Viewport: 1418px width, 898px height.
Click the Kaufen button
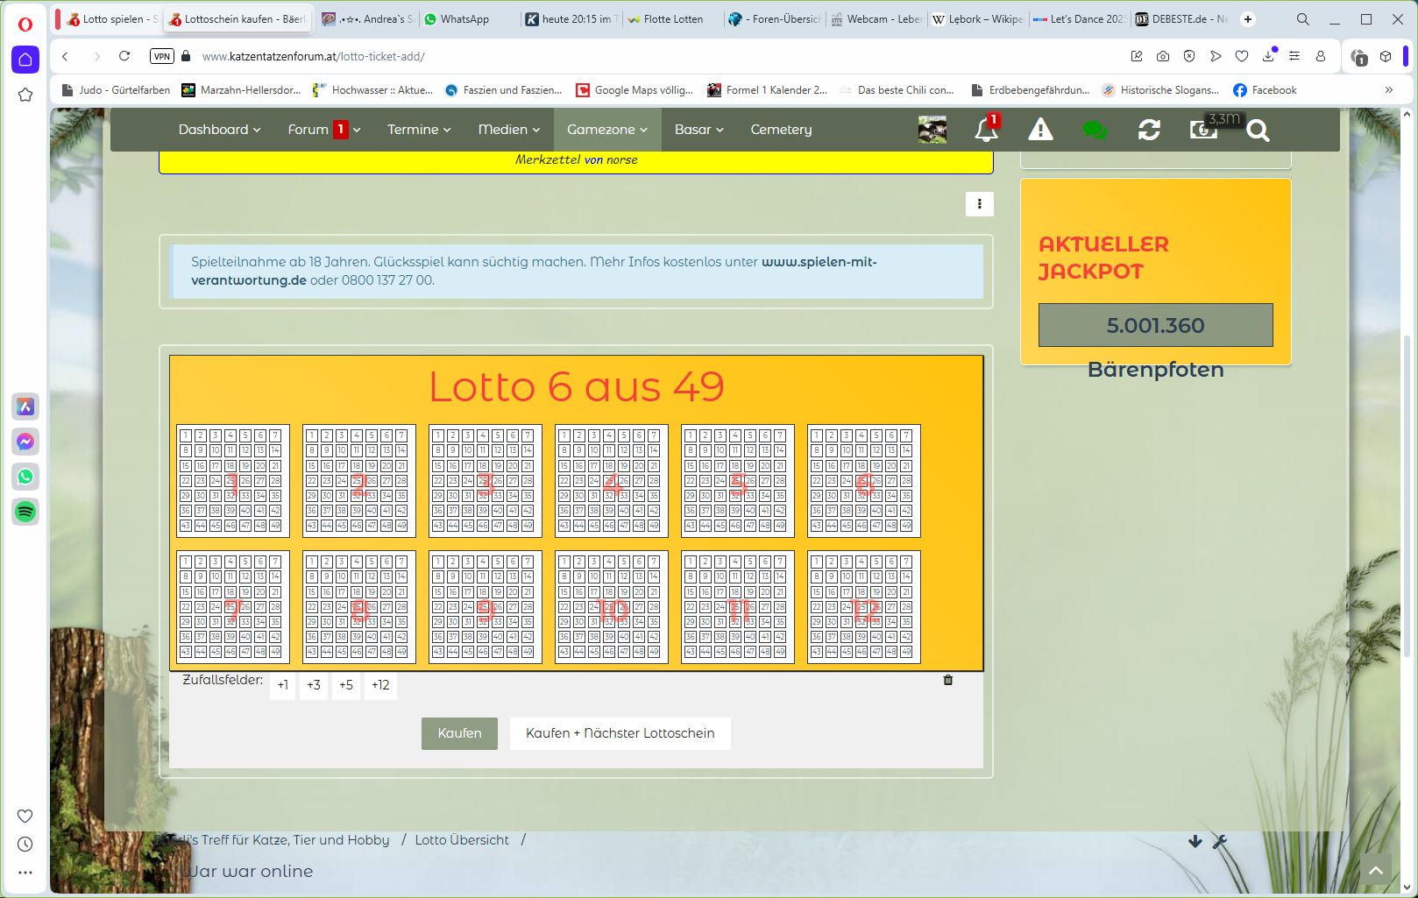click(459, 733)
